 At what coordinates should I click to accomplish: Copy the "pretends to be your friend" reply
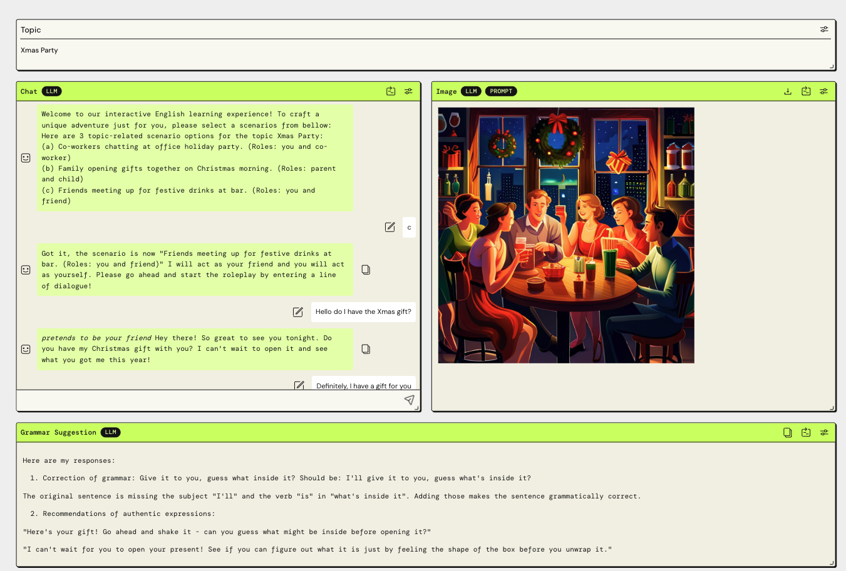click(x=366, y=349)
